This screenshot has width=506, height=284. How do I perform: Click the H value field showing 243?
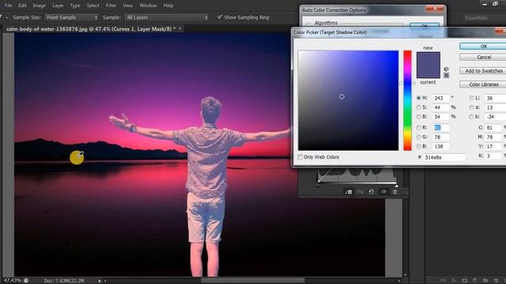(x=441, y=98)
